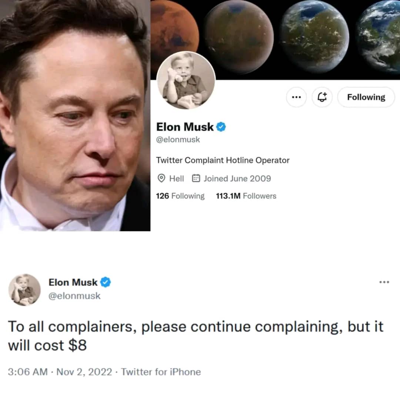400x400 pixels.
Task: Toggle the Following button
Action: pyautogui.click(x=366, y=97)
